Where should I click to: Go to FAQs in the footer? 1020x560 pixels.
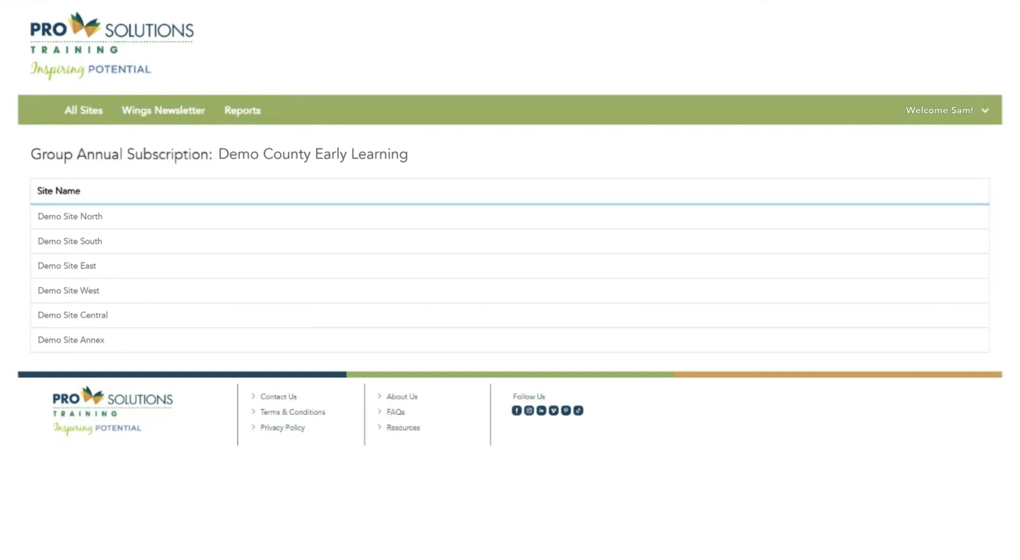point(395,412)
